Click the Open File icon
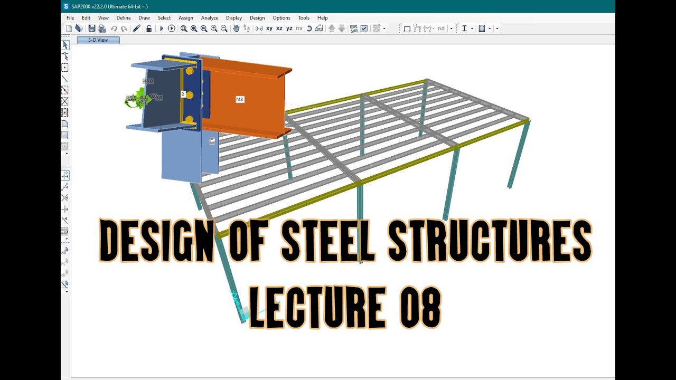 pyautogui.click(x=79, y=28)
